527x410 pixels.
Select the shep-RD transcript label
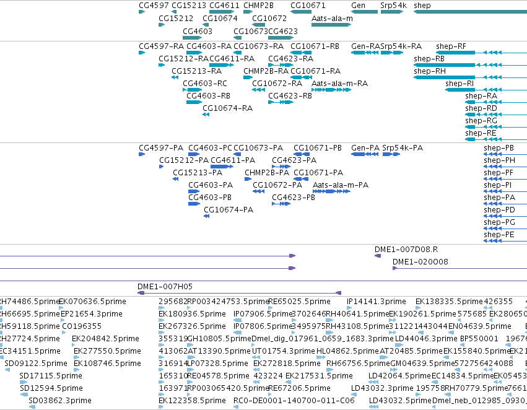click(481, 108)
